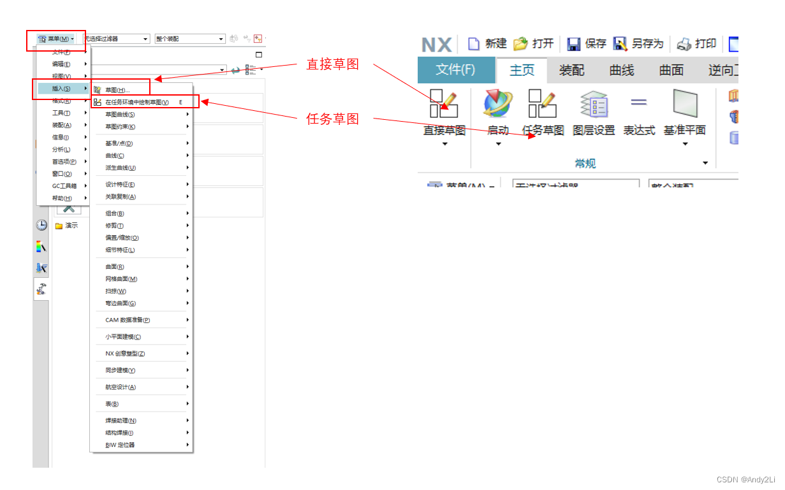
Task: Click the red selection filter icon in toolbar
Action: (258, 38)
